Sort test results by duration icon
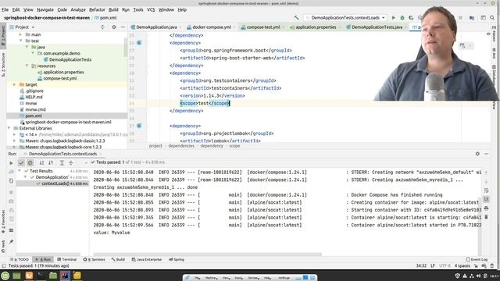Image resolution: width=500 pixels, height=281 pixels. [51, 163]
